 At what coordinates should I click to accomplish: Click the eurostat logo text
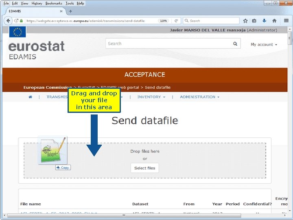pyautogui.click(x=37, y=46)
